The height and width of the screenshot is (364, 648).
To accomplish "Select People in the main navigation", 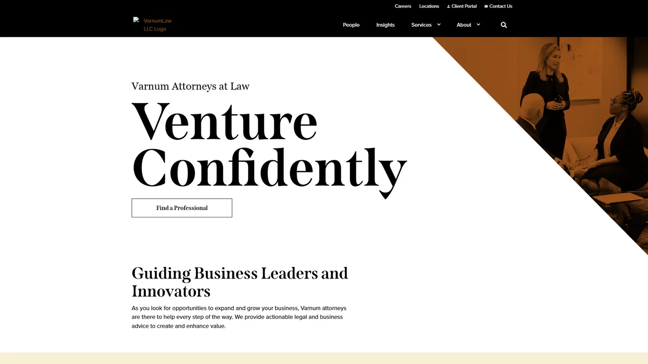I will (x=351, y=25).
